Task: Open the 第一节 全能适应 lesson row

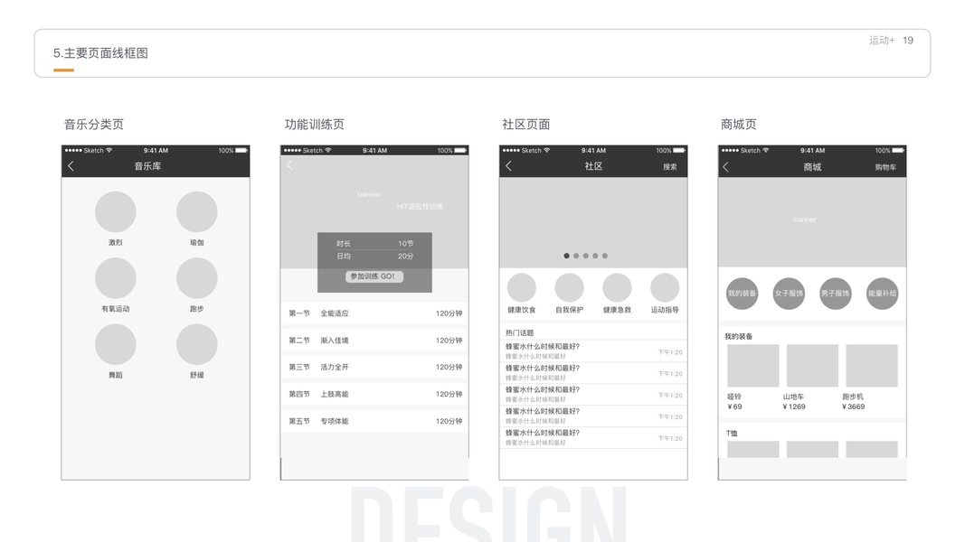Action: pos(374,313)
